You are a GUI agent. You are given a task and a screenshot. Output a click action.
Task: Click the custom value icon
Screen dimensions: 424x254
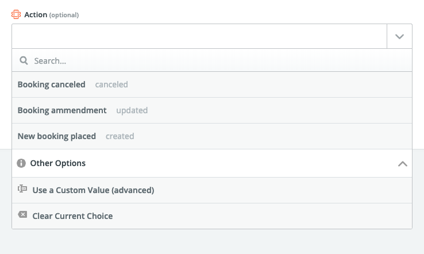pyautogui.click(x=22, y=188)
